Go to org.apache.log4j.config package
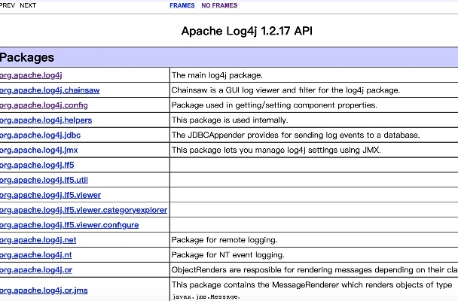The width and height of the screenshot is (458, 301). point(44,105)
